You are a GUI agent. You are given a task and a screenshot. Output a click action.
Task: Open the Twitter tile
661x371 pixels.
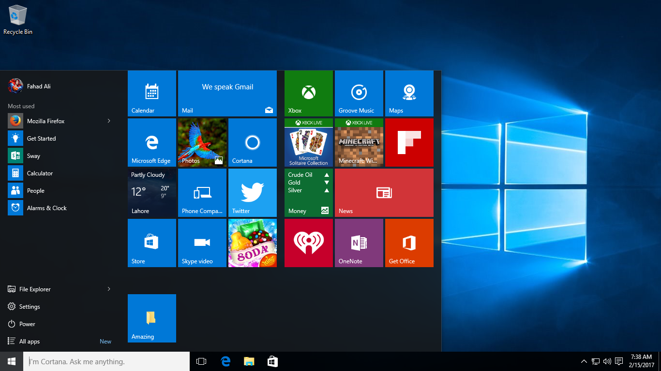pos(253,193)
